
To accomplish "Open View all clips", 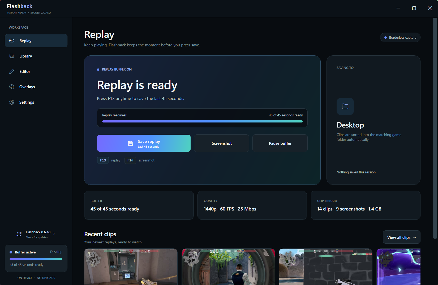I will [402, 237].
